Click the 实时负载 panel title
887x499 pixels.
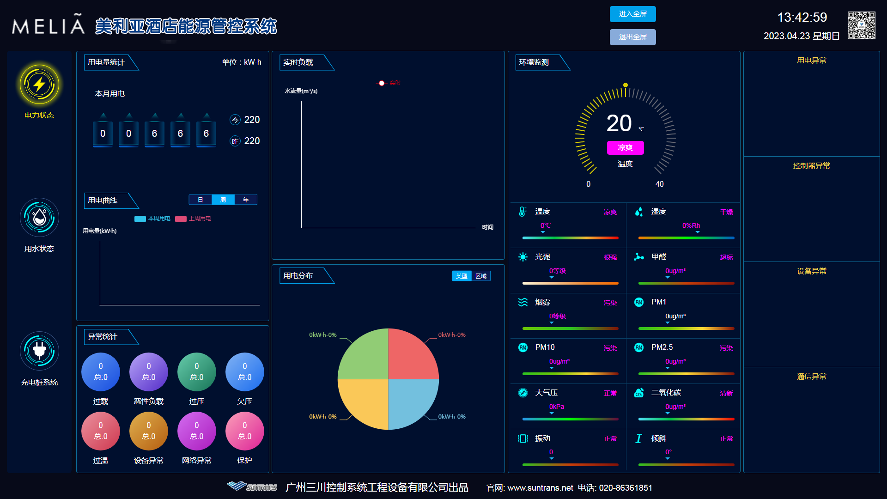tap(298, 62)
